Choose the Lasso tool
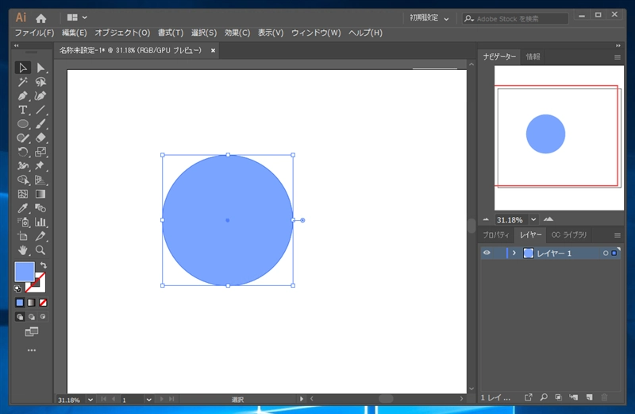This screenshot has height=414, width=635. click(x=40, y=82)
